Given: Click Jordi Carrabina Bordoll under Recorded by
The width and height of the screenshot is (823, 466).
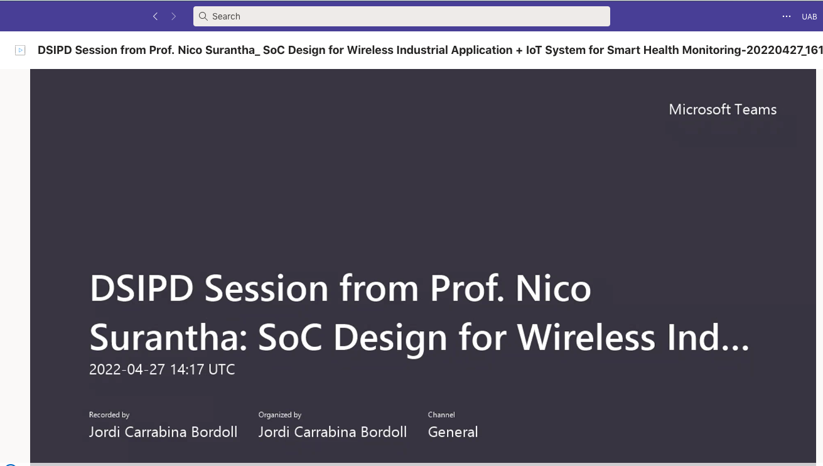Looking at the screenshot, I should click(x=163, y=432).
